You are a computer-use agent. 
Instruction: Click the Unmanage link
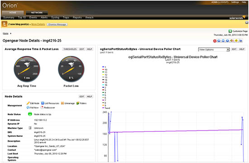(x=70, y=103)
